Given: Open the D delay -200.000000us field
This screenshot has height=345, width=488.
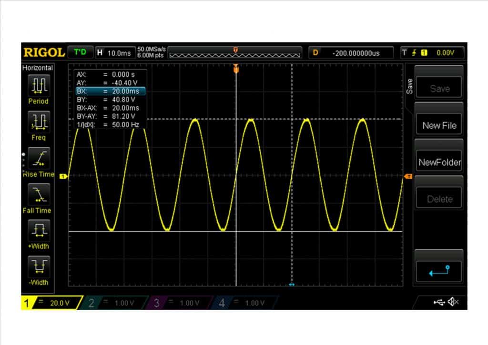Looking at the screenshot, I should point(351,53).
